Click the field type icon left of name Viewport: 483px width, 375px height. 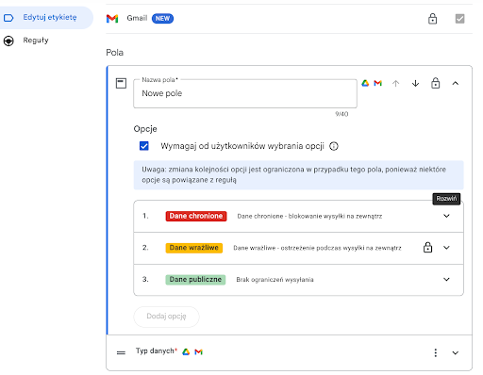click(121, 83)
